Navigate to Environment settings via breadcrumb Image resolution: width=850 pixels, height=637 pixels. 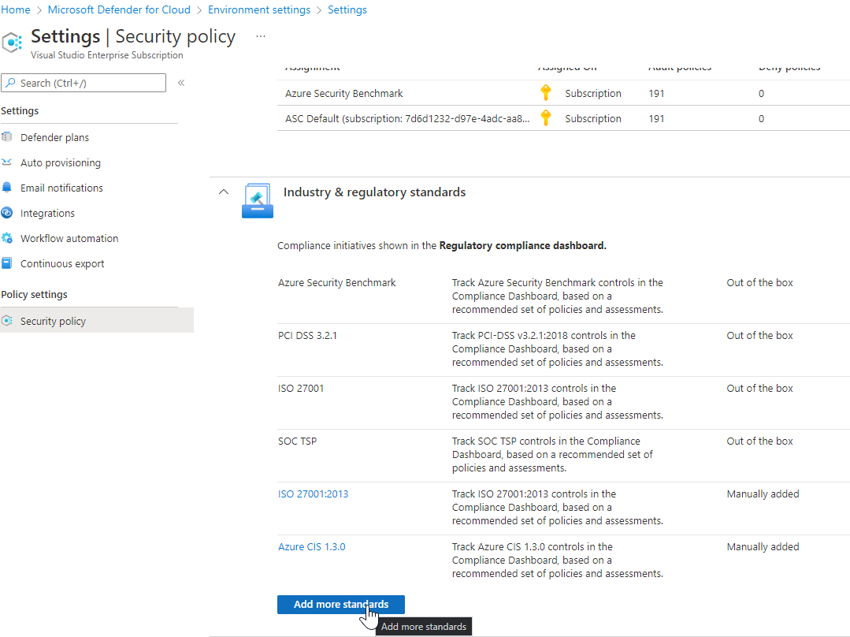click(259, 9)
